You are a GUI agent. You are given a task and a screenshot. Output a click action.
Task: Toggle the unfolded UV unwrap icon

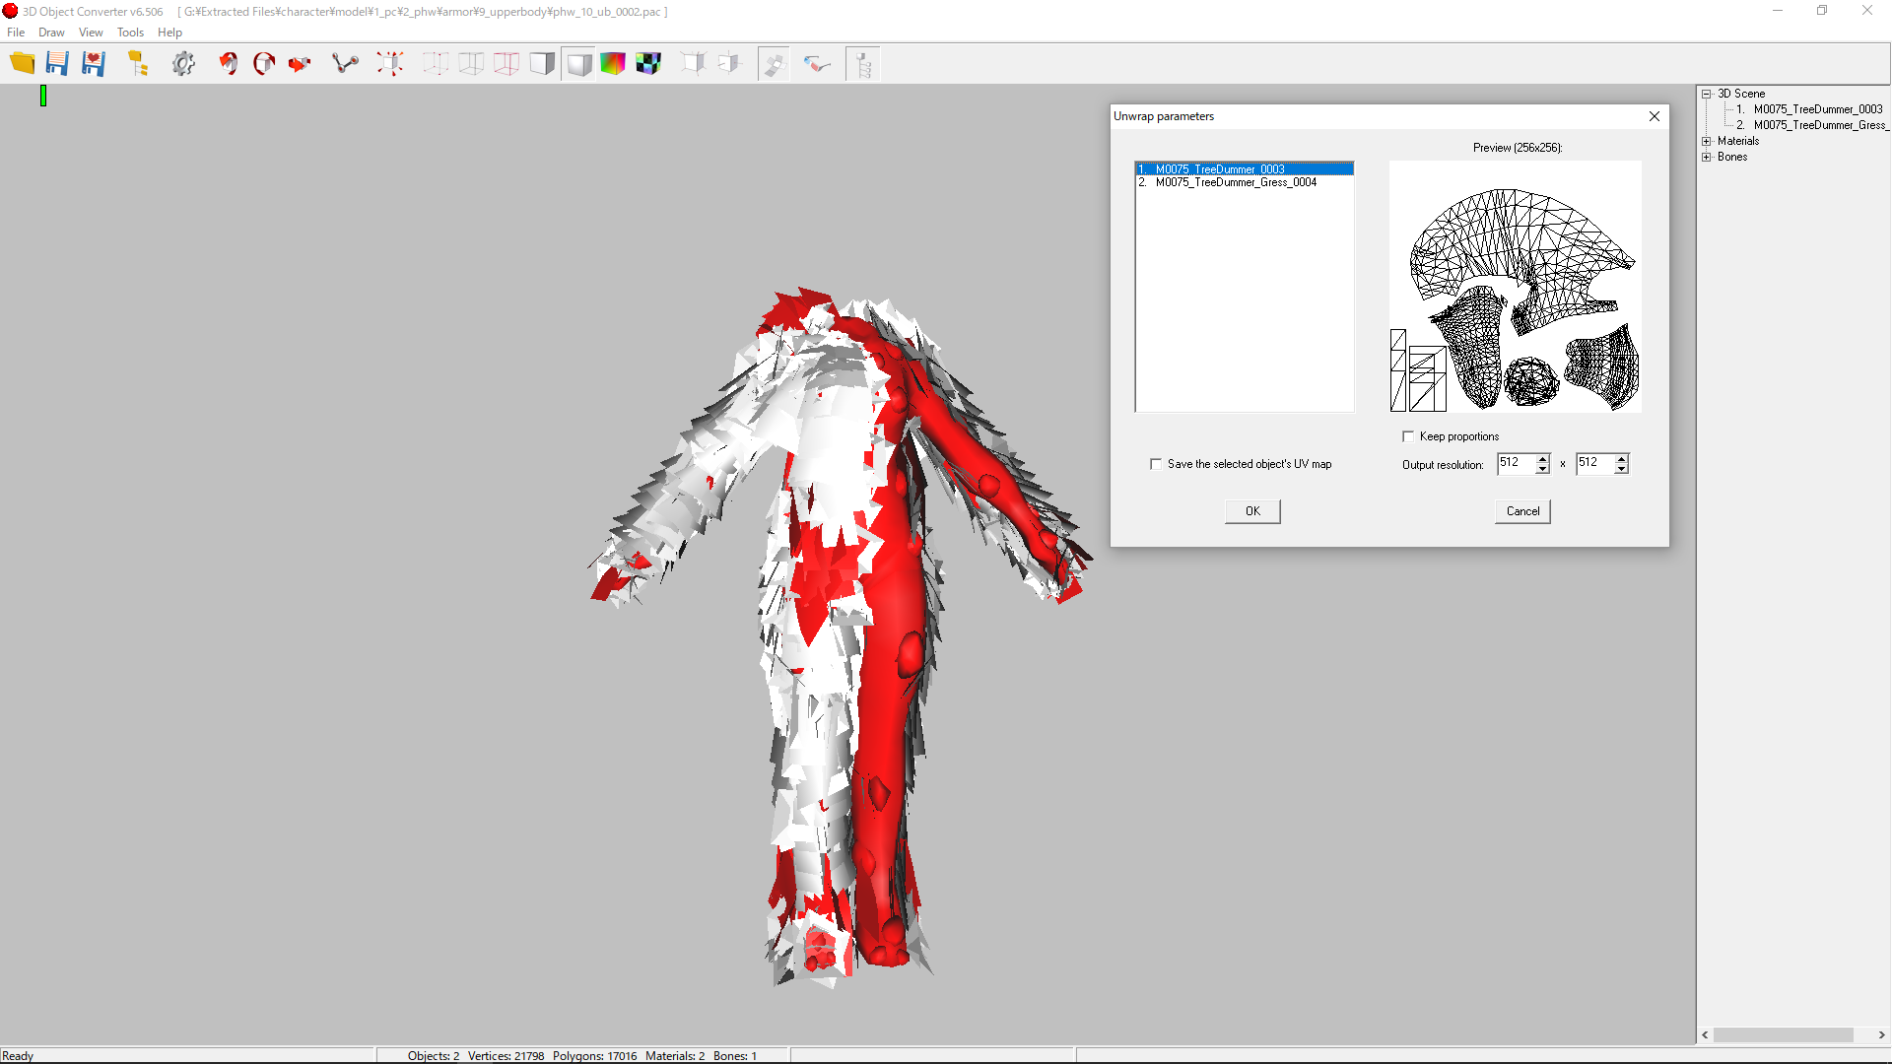click(774, 64)
